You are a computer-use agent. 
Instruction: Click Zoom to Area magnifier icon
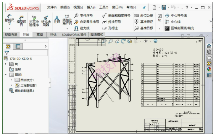111,41
